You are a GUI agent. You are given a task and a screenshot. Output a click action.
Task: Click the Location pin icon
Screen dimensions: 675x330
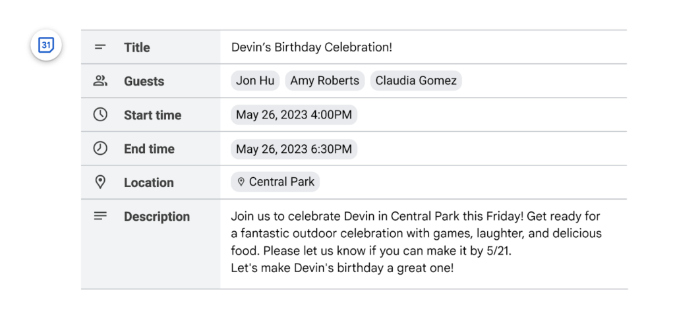coord(100,182)
